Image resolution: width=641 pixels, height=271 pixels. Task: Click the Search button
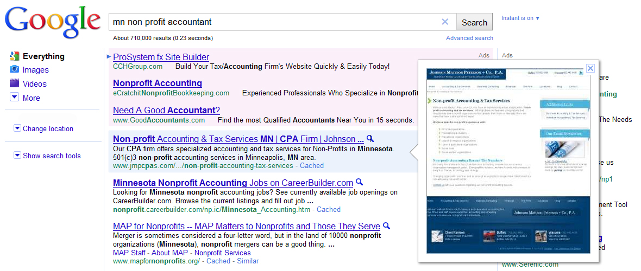[474, 22]
